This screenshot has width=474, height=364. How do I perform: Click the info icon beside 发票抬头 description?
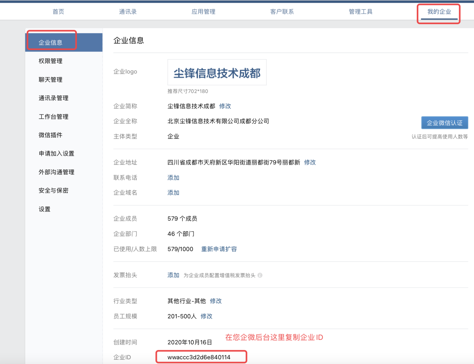tap(260, 275)
